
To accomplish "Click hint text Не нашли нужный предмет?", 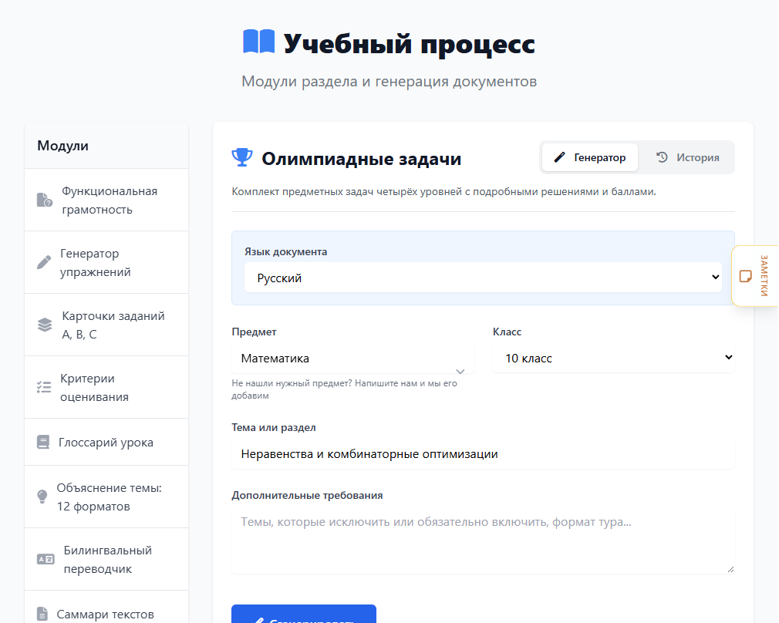I will coord(292,383).
